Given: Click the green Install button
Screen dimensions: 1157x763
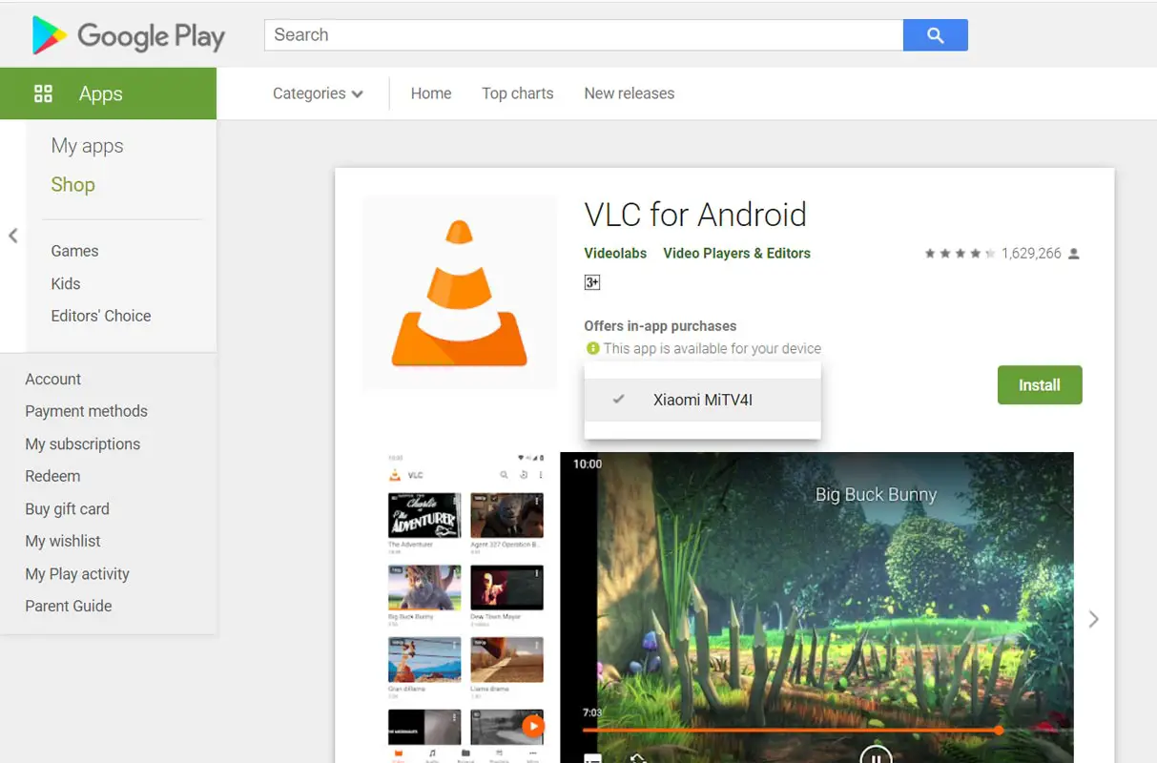Looking at the screenshot, I should click(x=1040, y=385).
